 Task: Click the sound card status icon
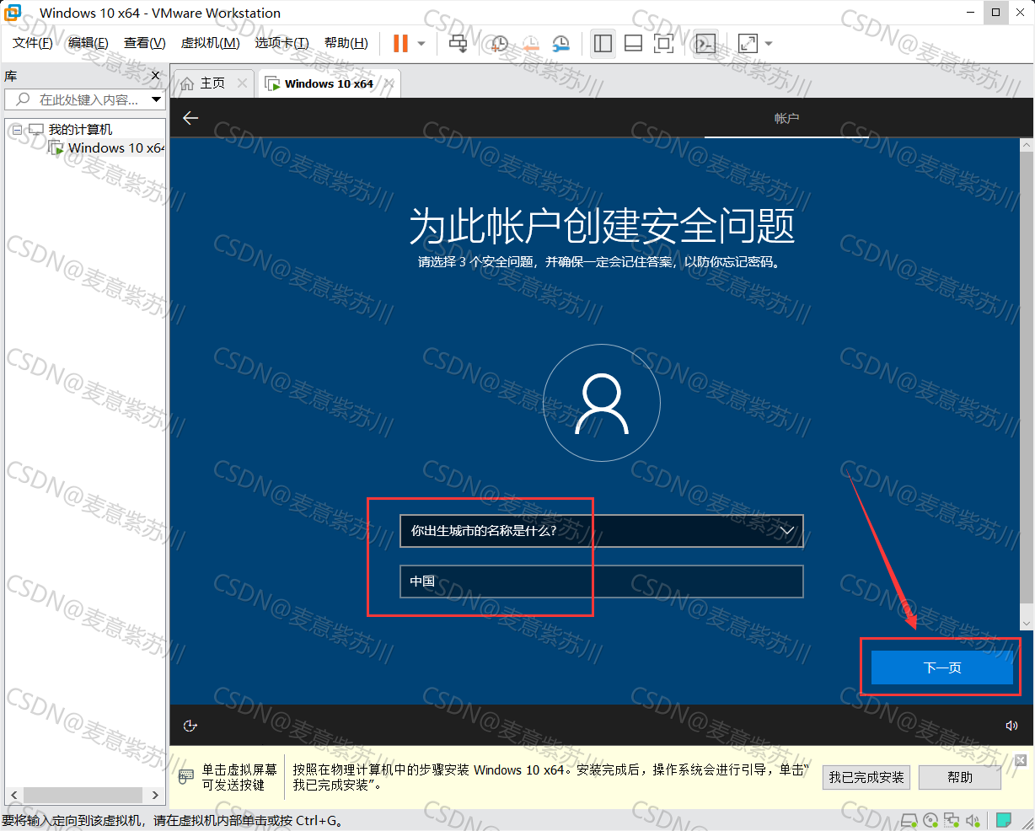pyautogui.click(x=973, y=820)
